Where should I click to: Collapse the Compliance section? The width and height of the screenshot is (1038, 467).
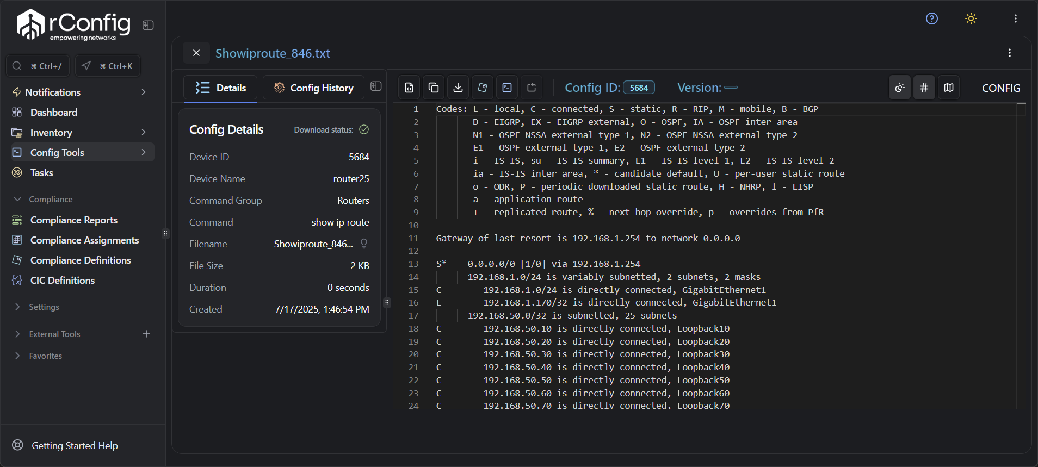[x=44, y=199]
